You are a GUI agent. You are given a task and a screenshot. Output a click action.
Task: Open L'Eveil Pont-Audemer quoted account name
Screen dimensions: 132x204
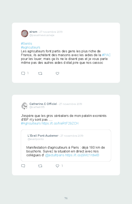point(43,136)
